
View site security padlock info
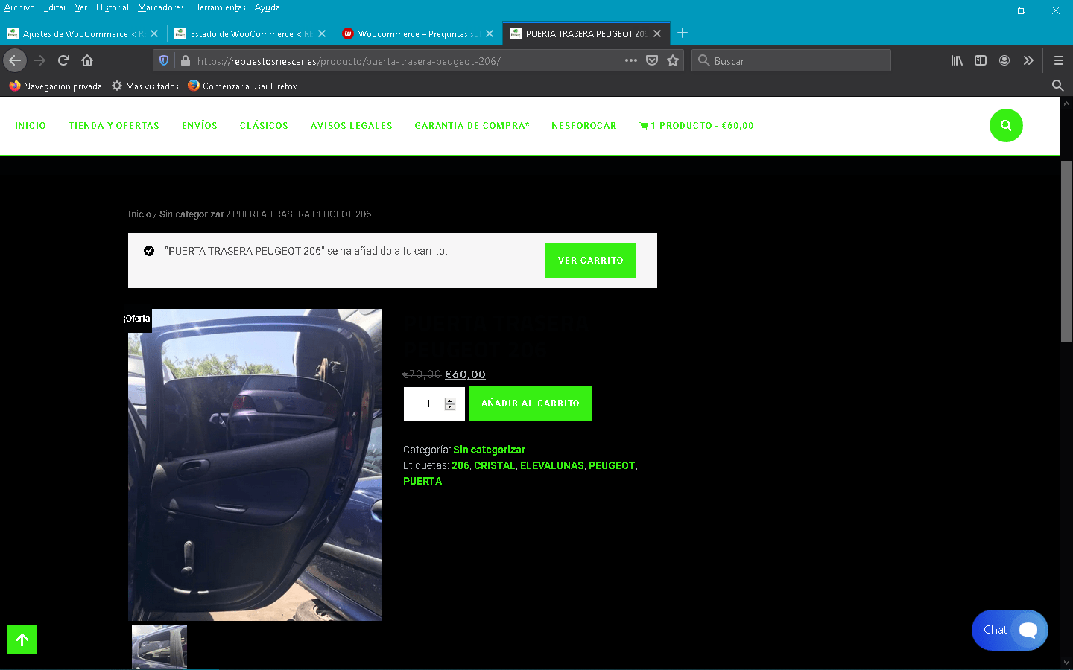tap(186, 60)
